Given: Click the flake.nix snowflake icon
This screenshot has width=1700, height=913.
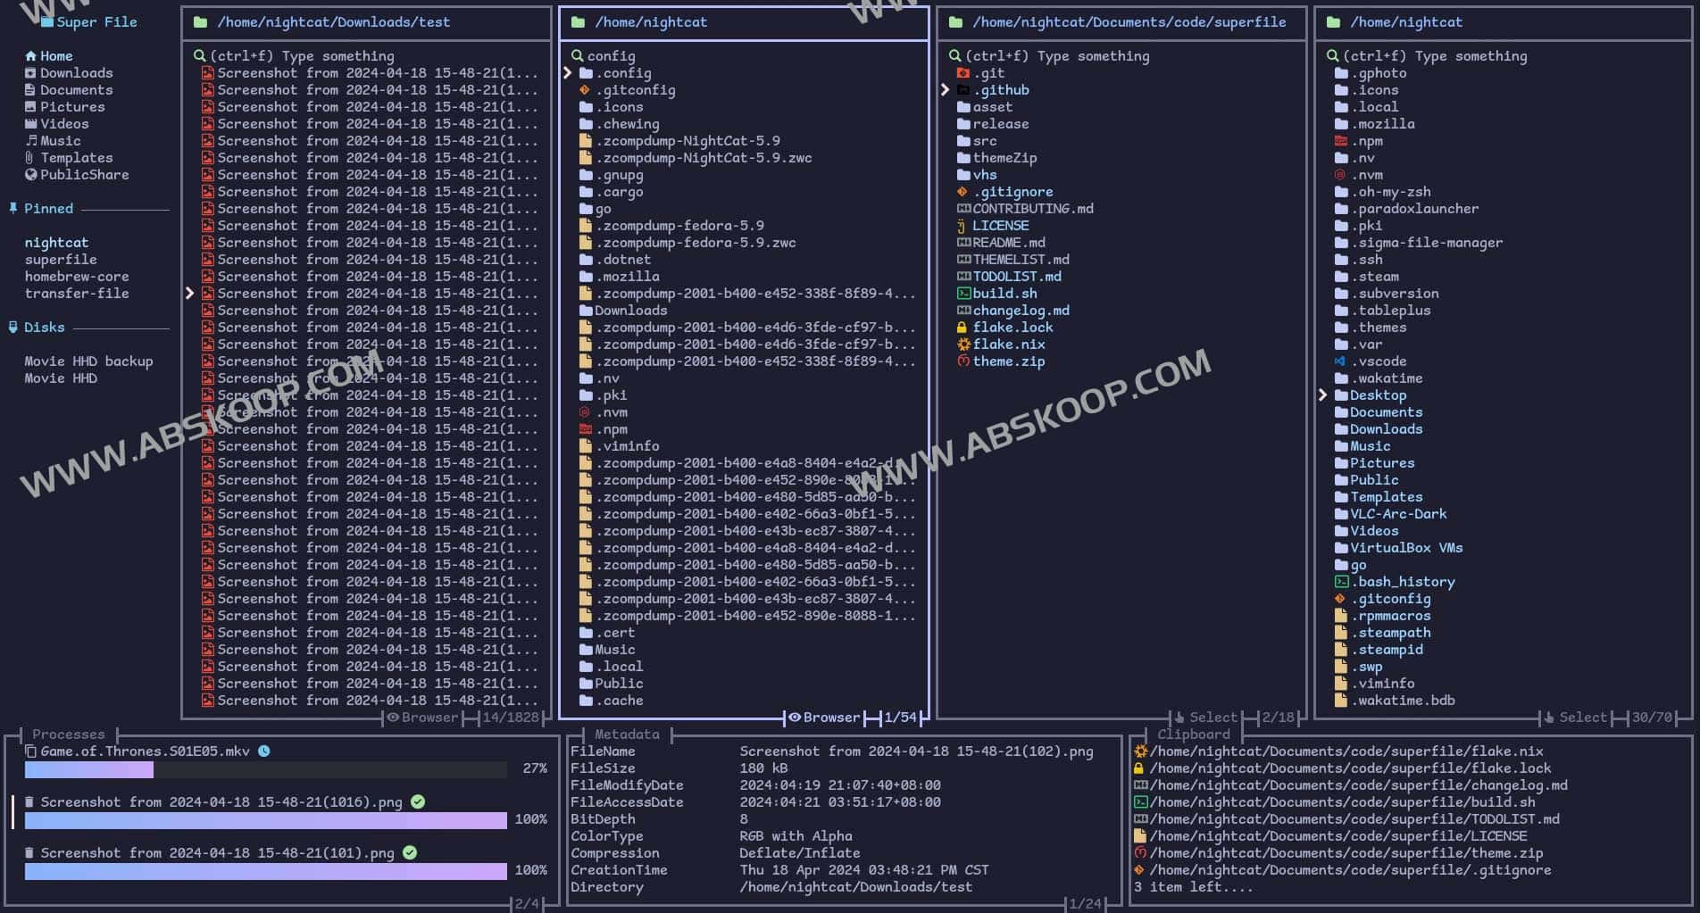Looking at the screenshot, I should click(962, 344).
